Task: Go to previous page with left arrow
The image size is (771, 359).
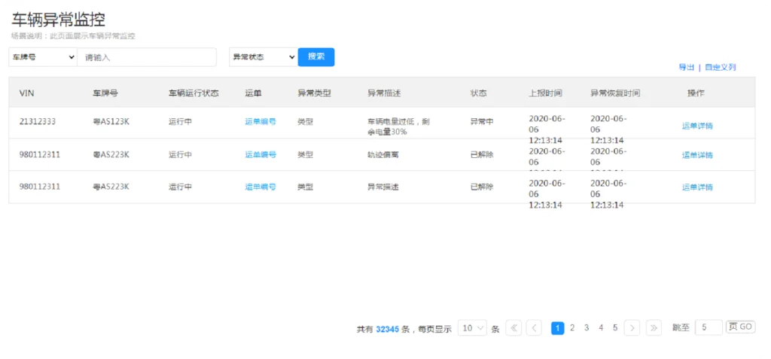Action: pyautogui.click(x=534, y=328)
